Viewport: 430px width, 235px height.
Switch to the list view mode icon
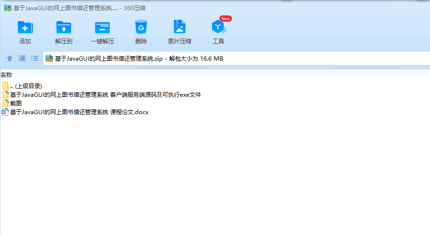click(x=35, y=58)
